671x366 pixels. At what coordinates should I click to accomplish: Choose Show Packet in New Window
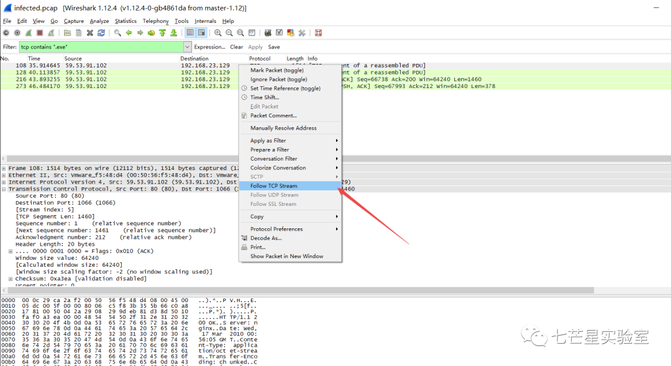286,256
